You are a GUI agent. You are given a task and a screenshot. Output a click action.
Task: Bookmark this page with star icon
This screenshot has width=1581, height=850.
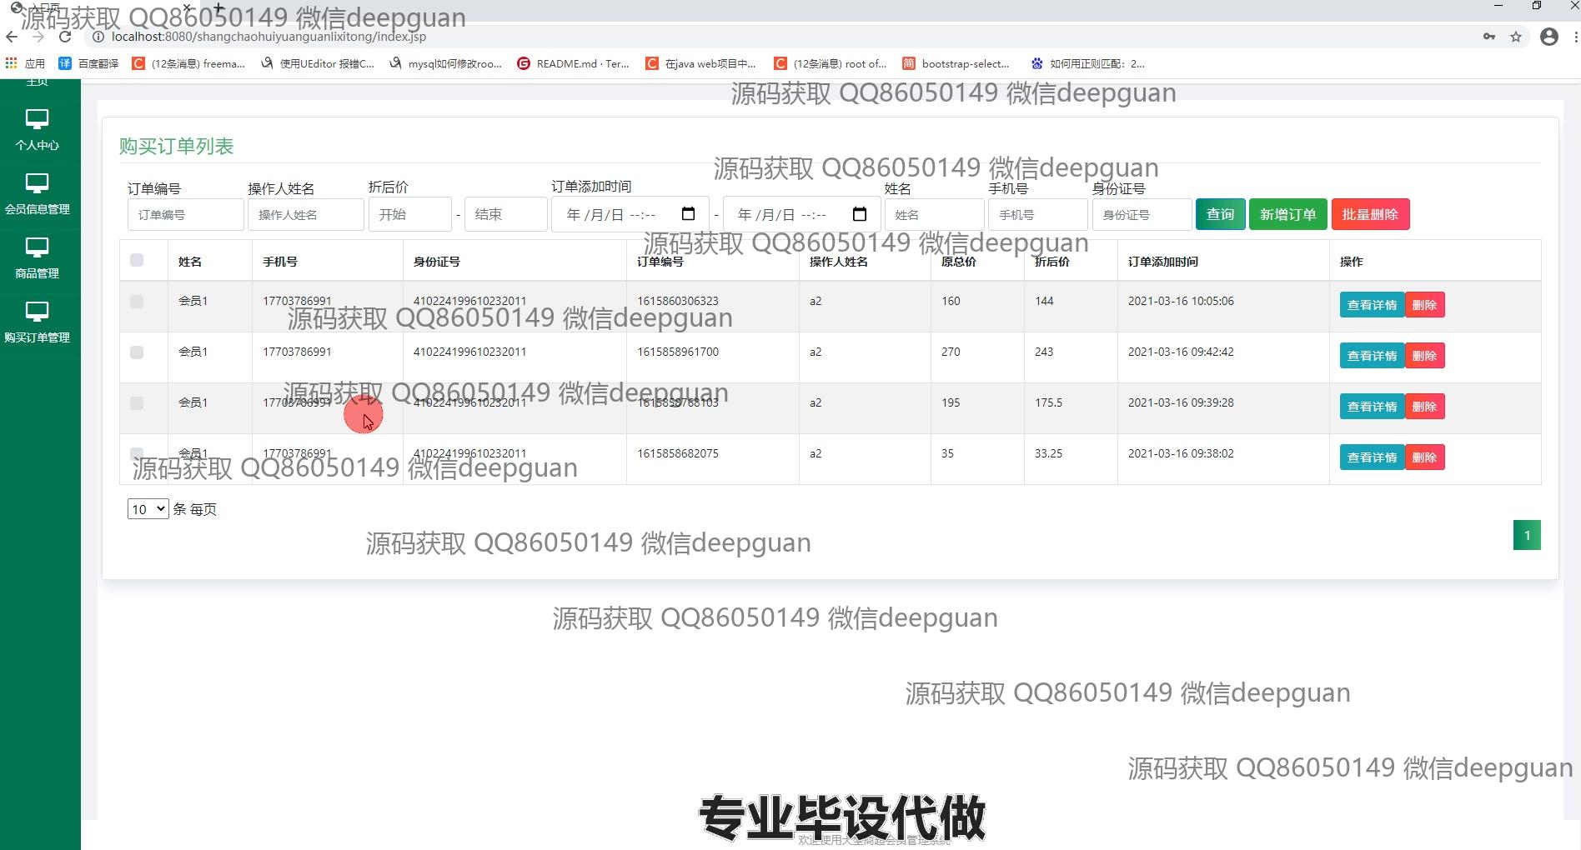click(1516, 37)
